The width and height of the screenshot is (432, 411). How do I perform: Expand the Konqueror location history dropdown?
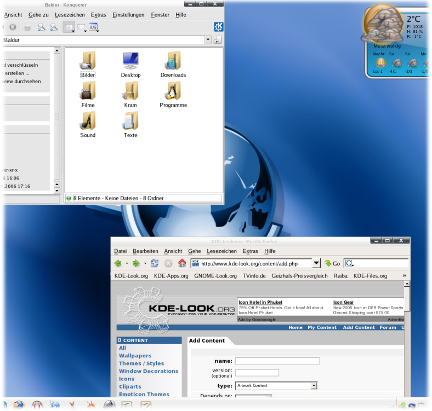pyautogui.click(x=208, y=39)
